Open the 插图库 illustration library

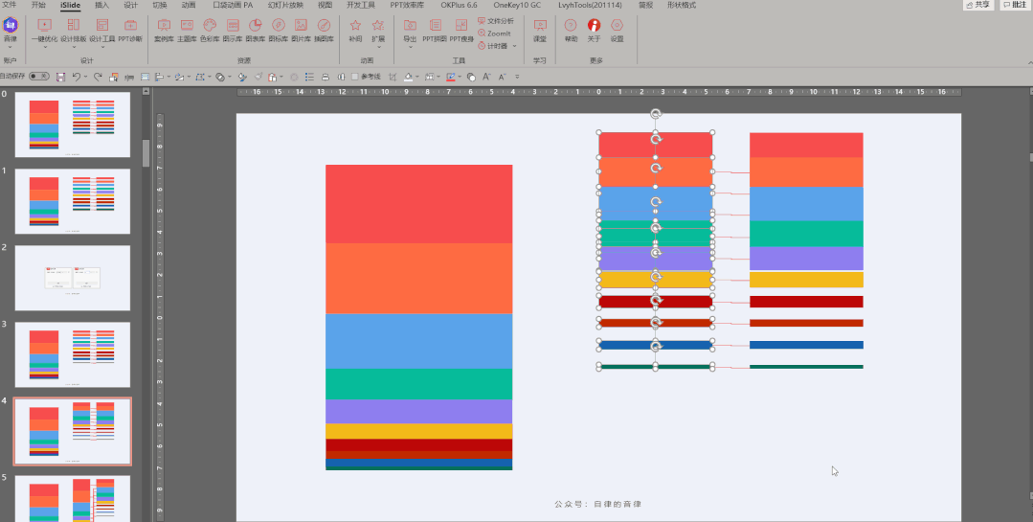point(324,30)
